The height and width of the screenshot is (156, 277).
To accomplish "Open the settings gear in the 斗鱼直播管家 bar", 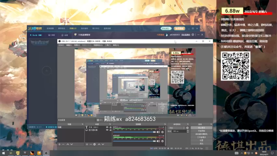I will tap(193, 35).
